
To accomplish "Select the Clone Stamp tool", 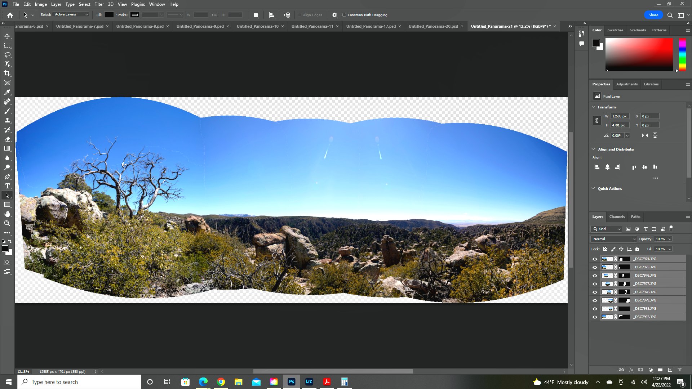I will (7, 121).
